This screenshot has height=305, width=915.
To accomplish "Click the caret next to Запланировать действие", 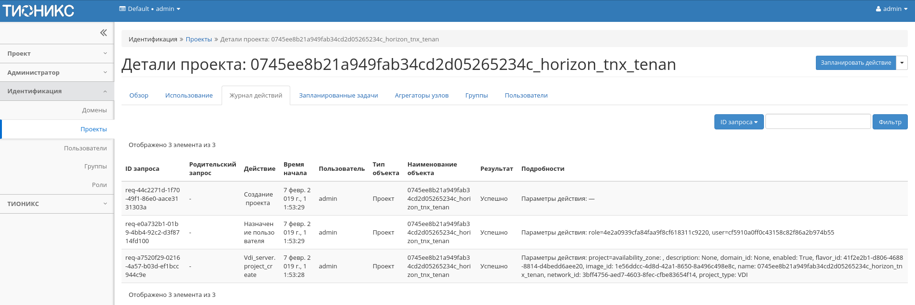I will point(902,63).
